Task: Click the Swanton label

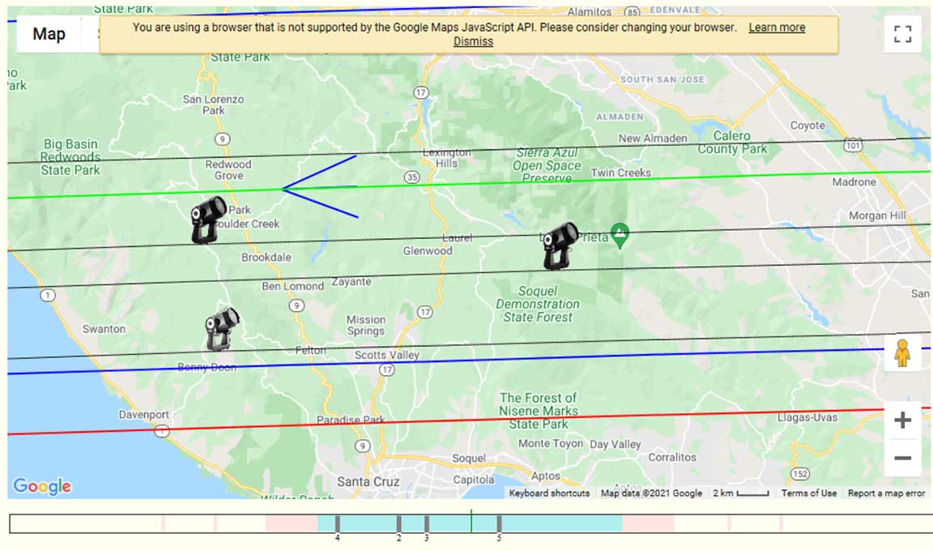Action: [104, 328]
